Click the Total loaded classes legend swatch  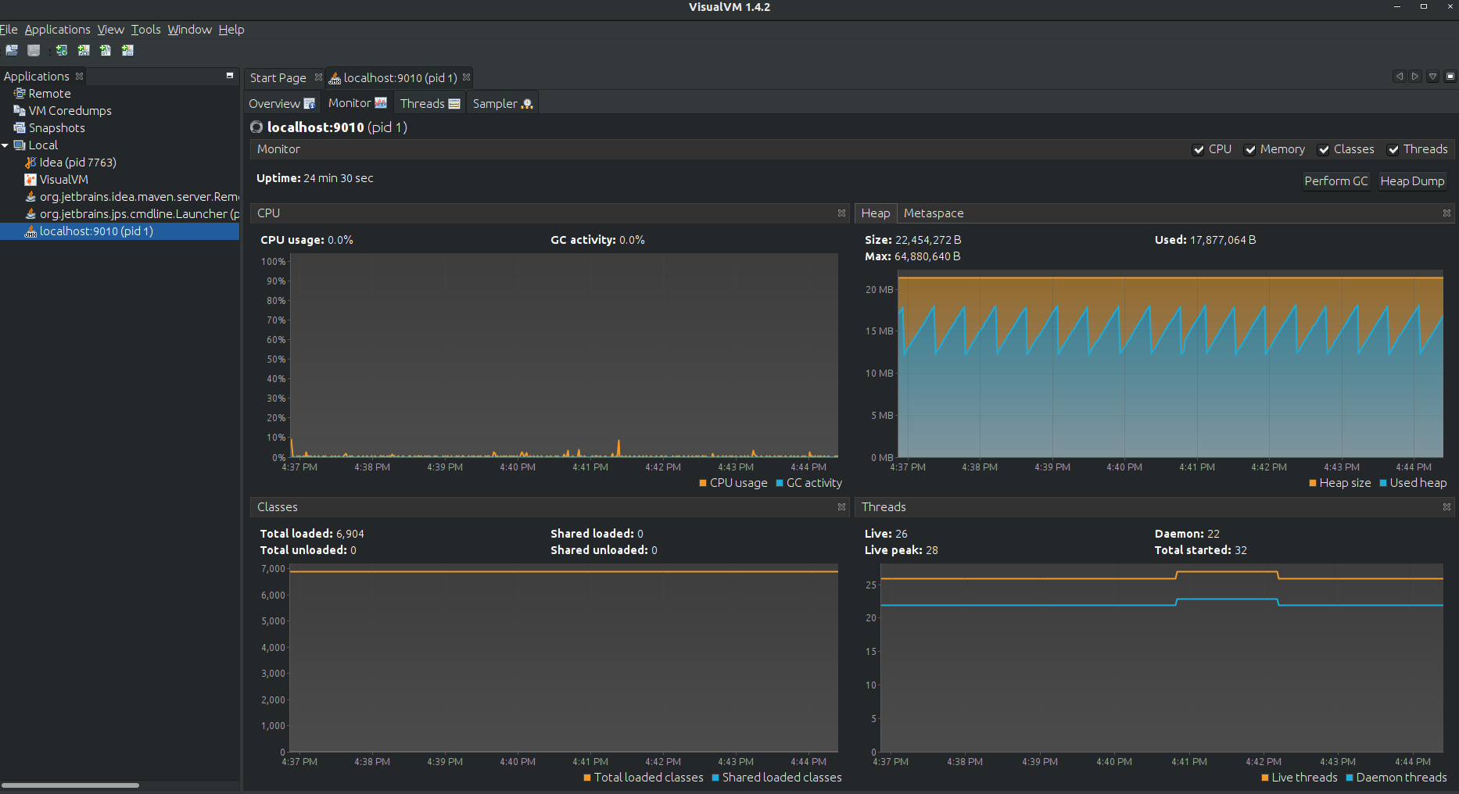point(587,778)
